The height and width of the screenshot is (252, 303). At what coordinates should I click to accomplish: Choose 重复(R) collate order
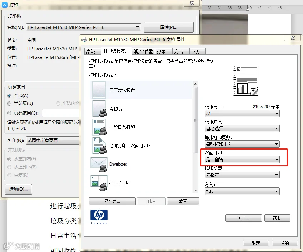pyautogui.click(x=9, y=175)
